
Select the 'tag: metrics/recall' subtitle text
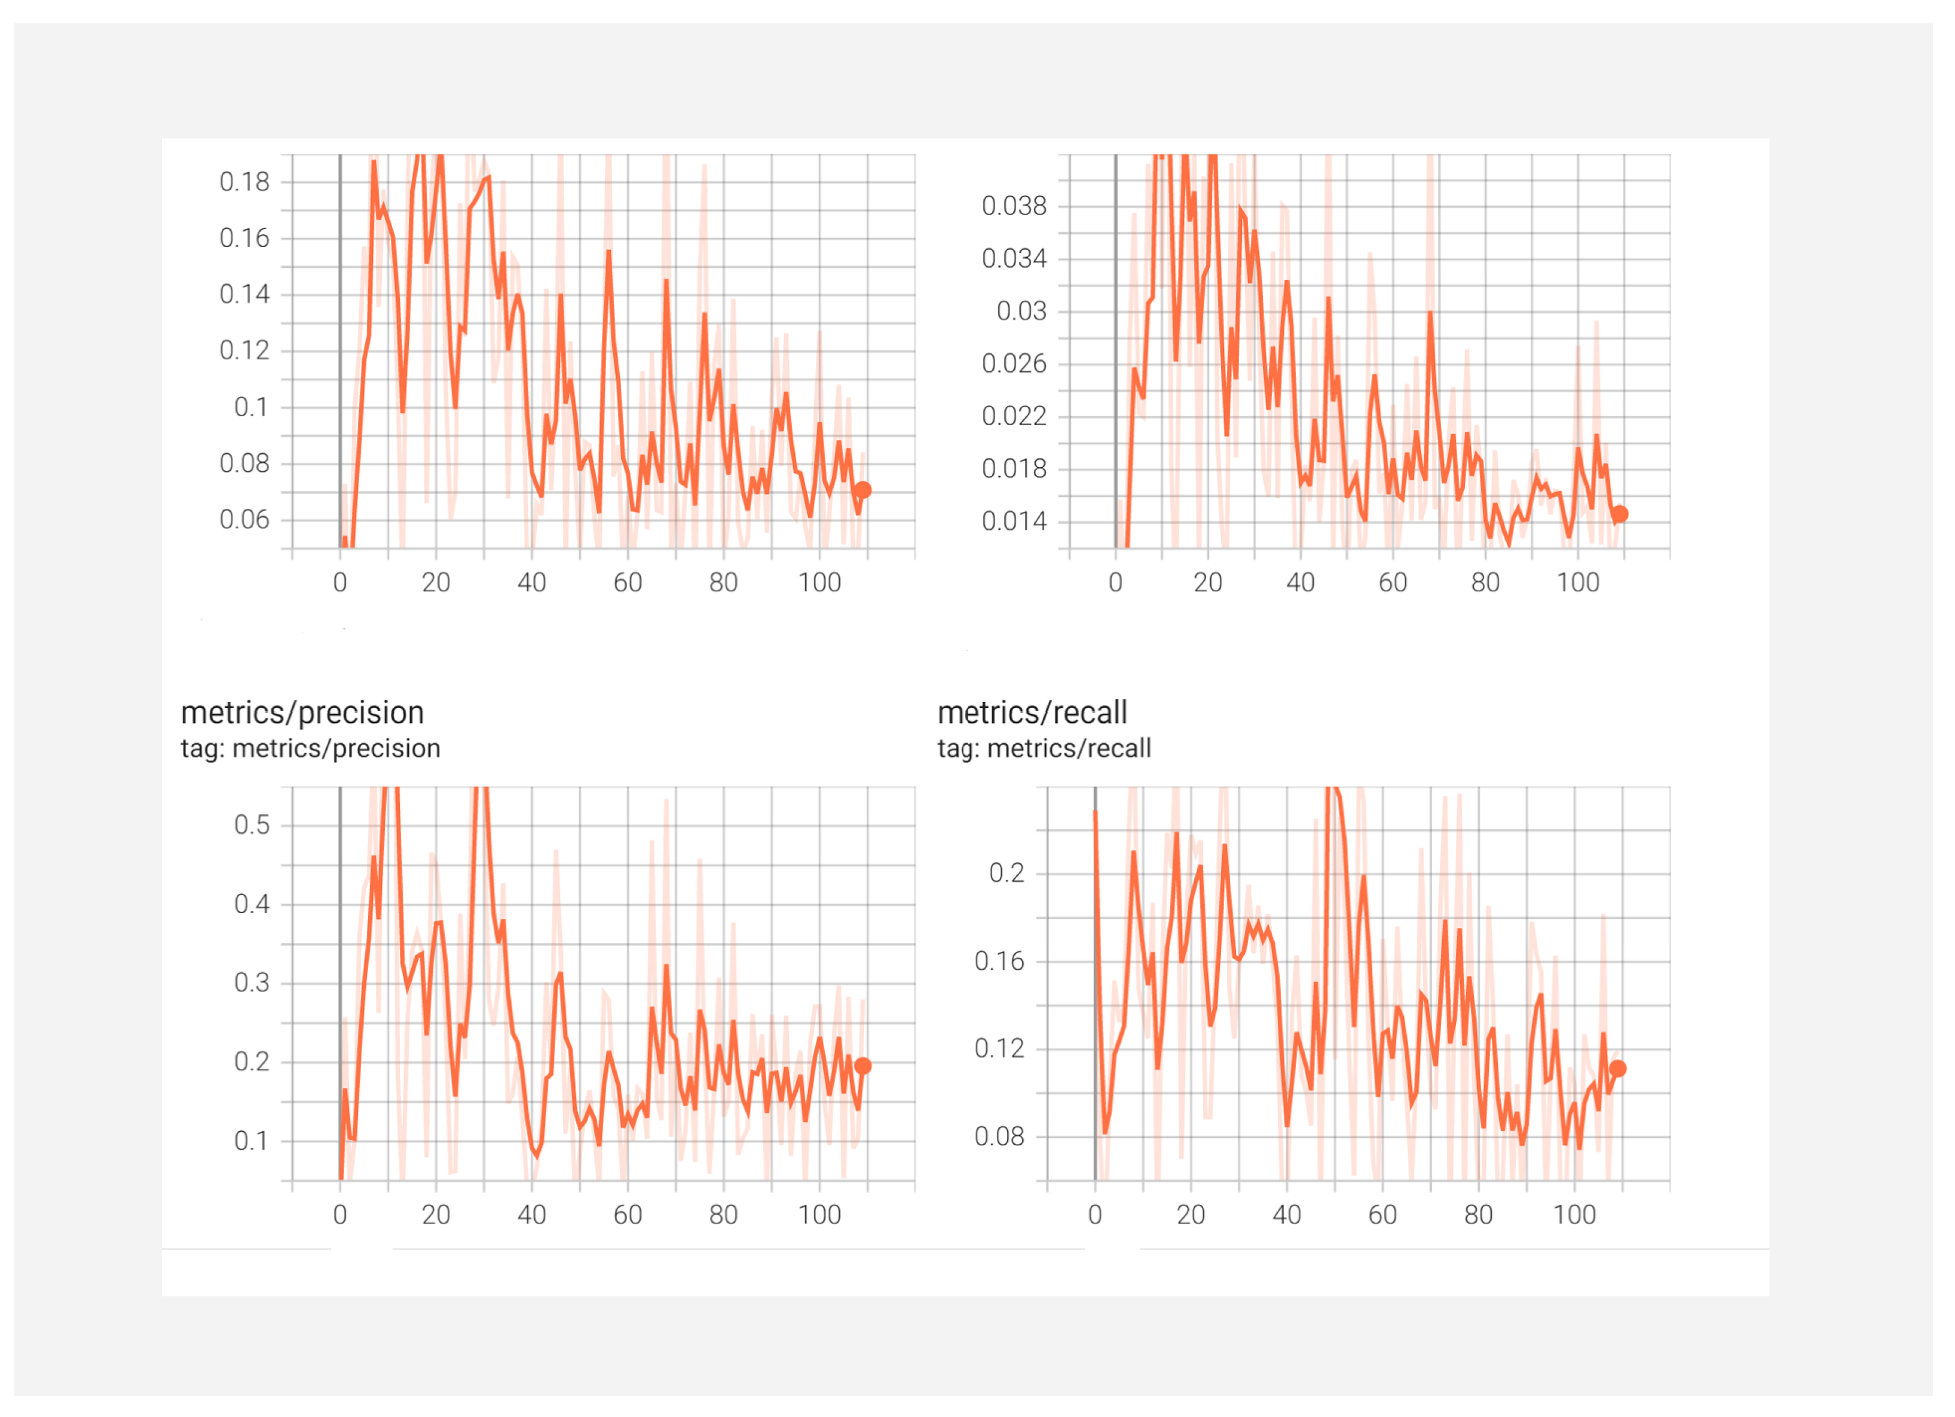click(1044, 749)
